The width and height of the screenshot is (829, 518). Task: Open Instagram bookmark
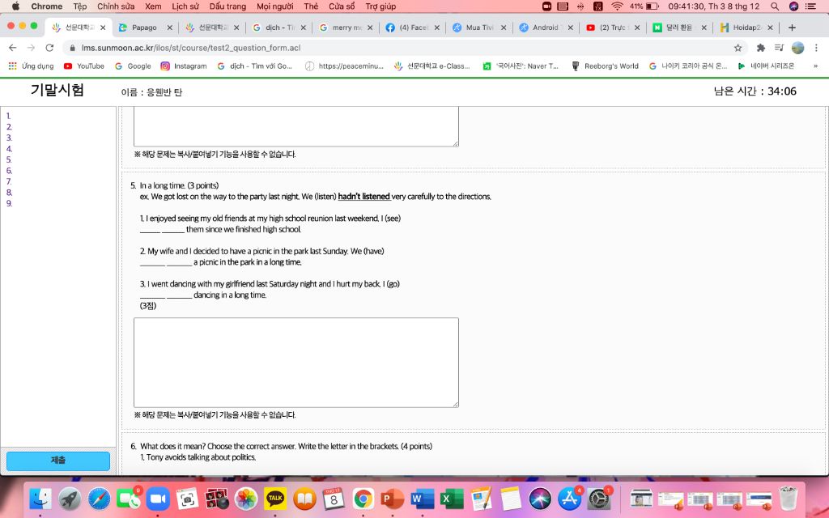click(x=184, y=66)
